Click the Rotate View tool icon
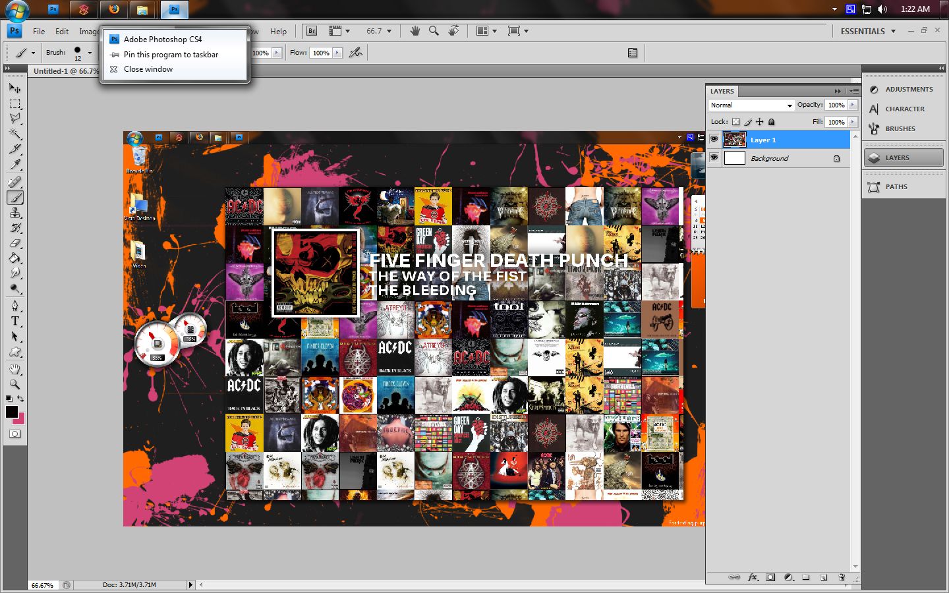The height and width of the screenshot is (593, 949). [453, 31]
